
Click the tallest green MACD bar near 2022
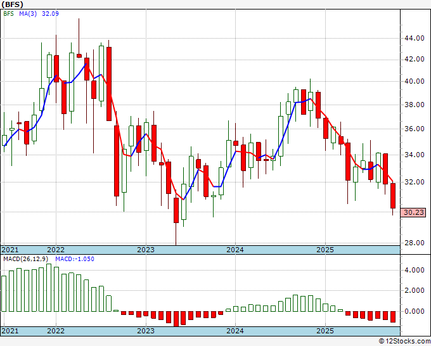pos(49,288)
